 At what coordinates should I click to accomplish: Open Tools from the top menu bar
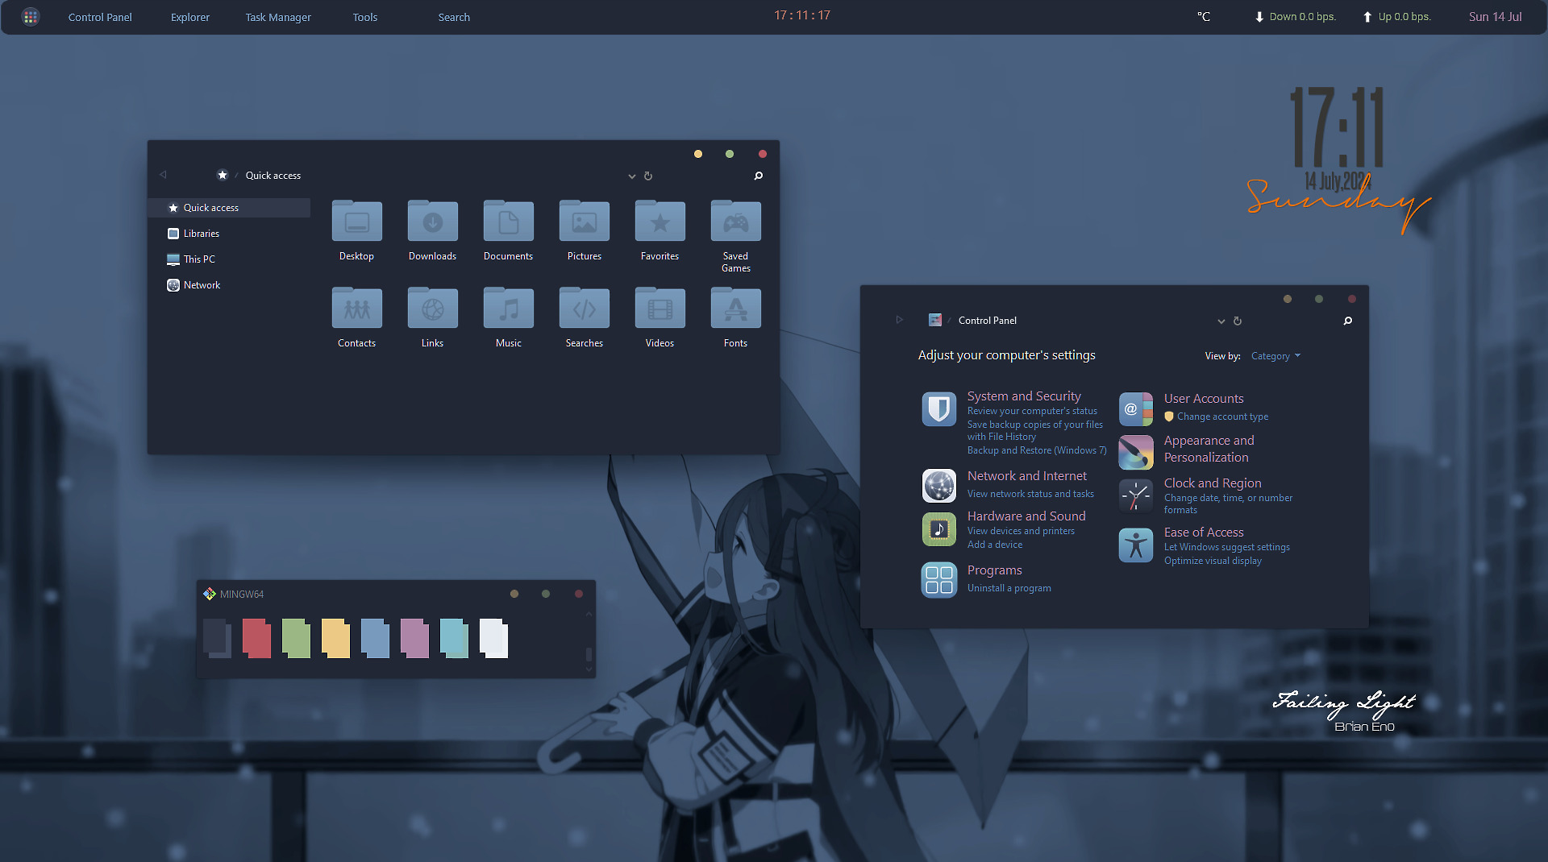pos(364,16)
